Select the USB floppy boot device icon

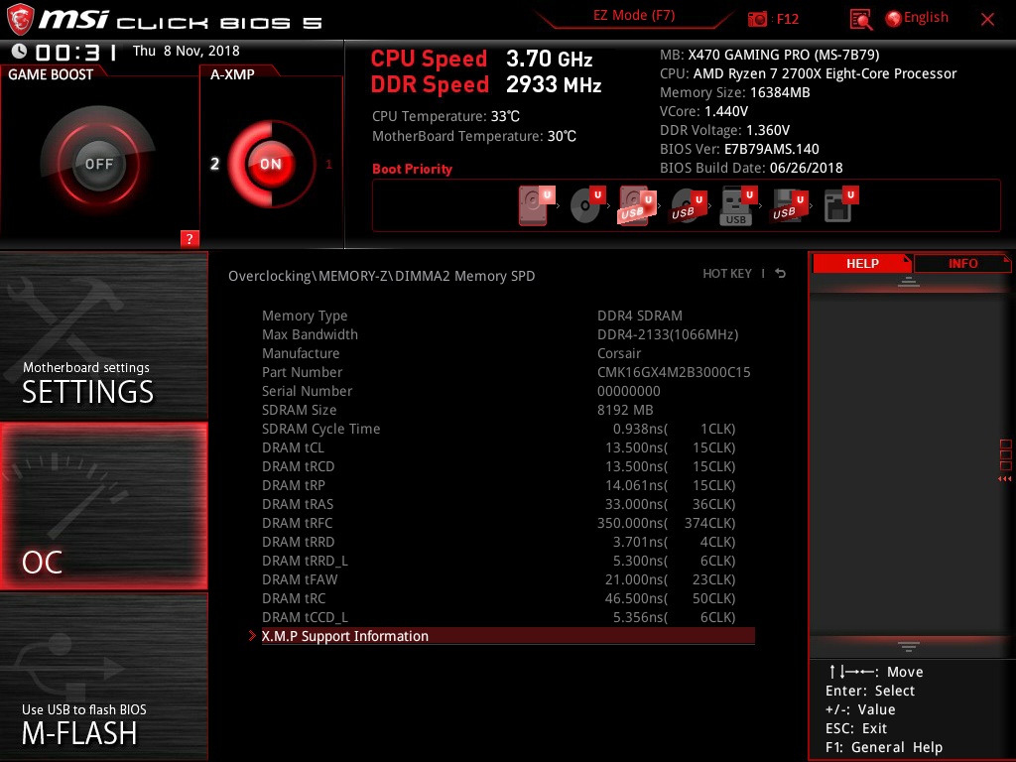tap(789, 206)
